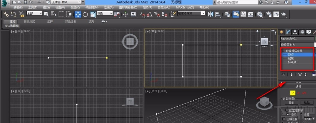Toggle the 3D Snaps magnet icon

pos(142,14)
